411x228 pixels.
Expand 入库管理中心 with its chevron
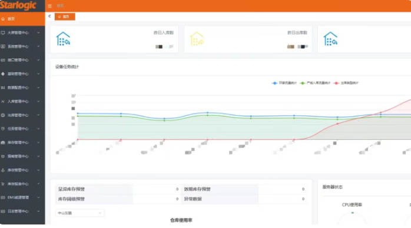click(x=38, y=102)
